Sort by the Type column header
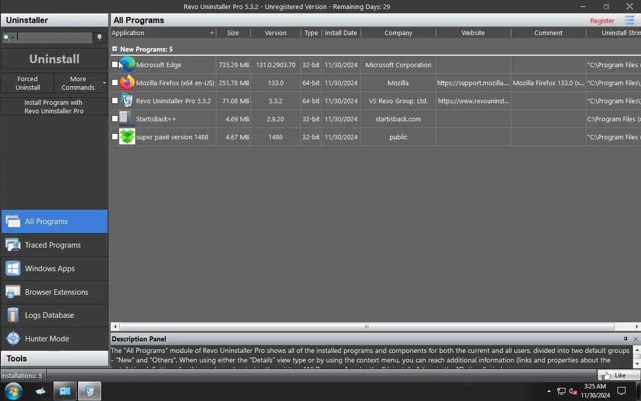The height and width of the screenshot is (401, 641). tap(311, 33)
